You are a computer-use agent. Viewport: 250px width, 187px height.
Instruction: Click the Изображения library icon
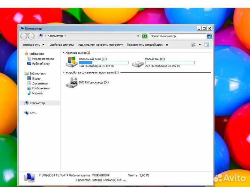[29, 88]
